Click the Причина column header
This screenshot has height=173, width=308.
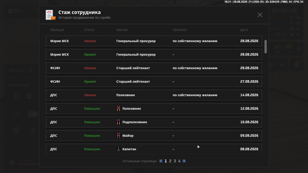(180, 30)
